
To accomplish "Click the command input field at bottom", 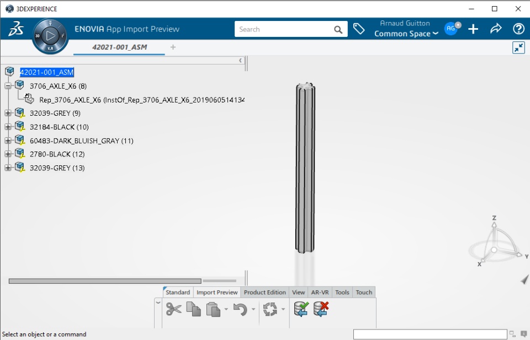I will [430, 334].
